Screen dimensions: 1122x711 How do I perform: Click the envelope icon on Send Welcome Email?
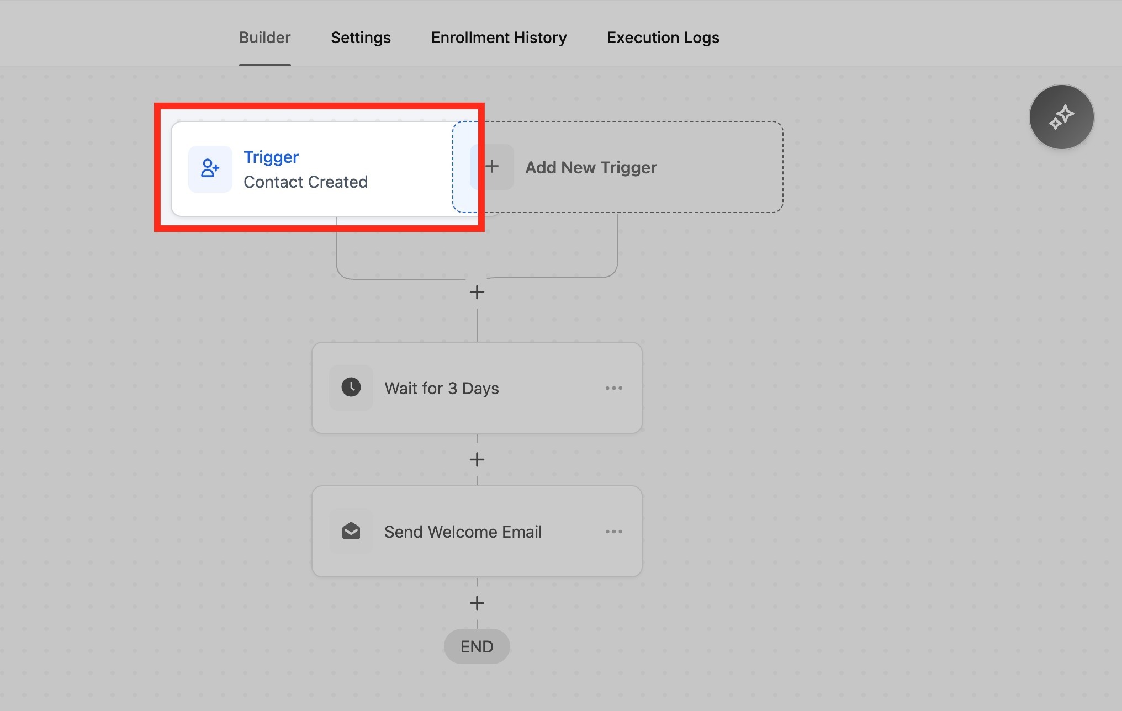click(x=351, y=532)
